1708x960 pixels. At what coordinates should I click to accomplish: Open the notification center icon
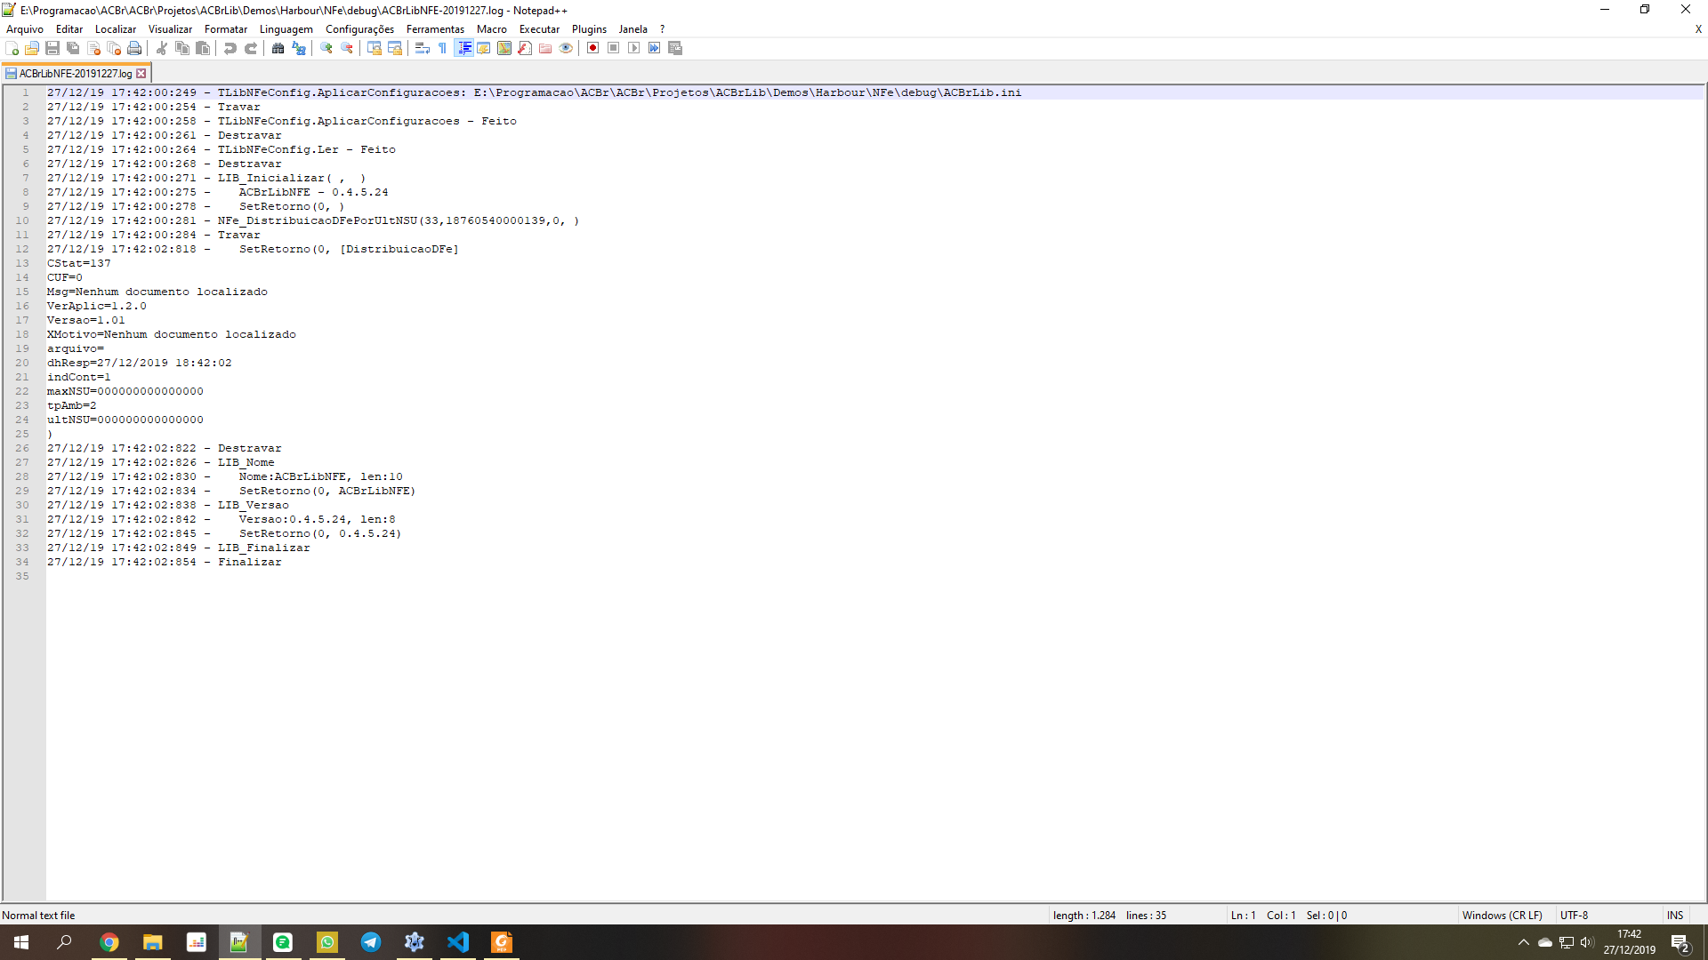[x=1680, y=942]
